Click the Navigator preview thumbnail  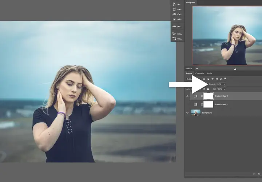coord(227,36)
